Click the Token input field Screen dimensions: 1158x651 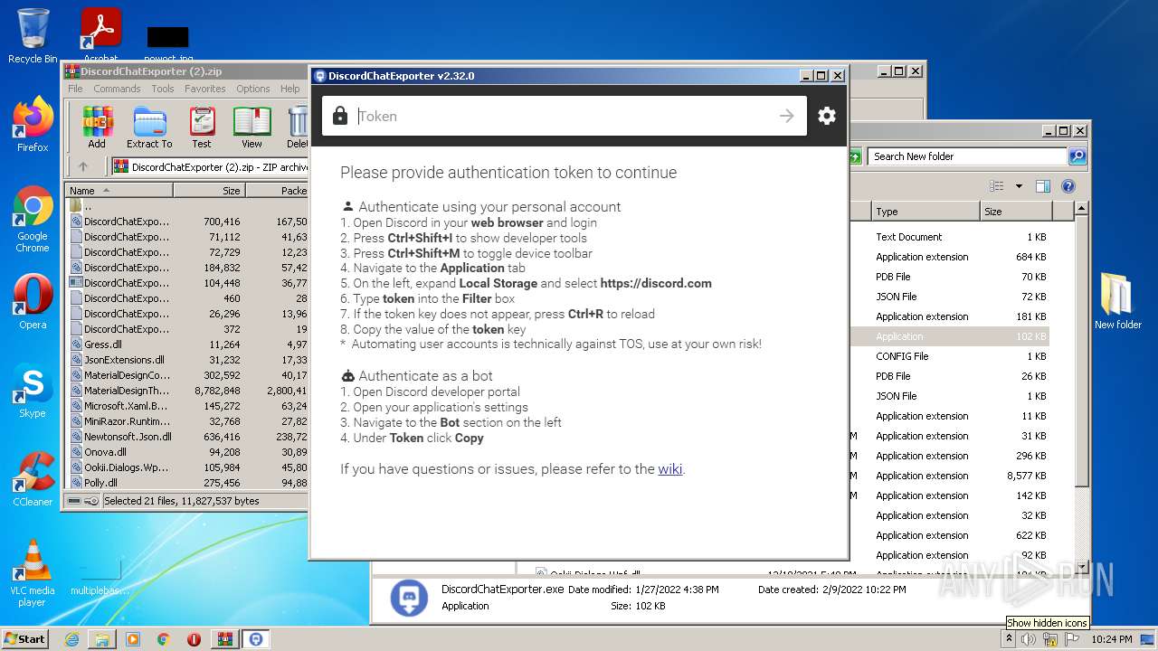(565, 116)
